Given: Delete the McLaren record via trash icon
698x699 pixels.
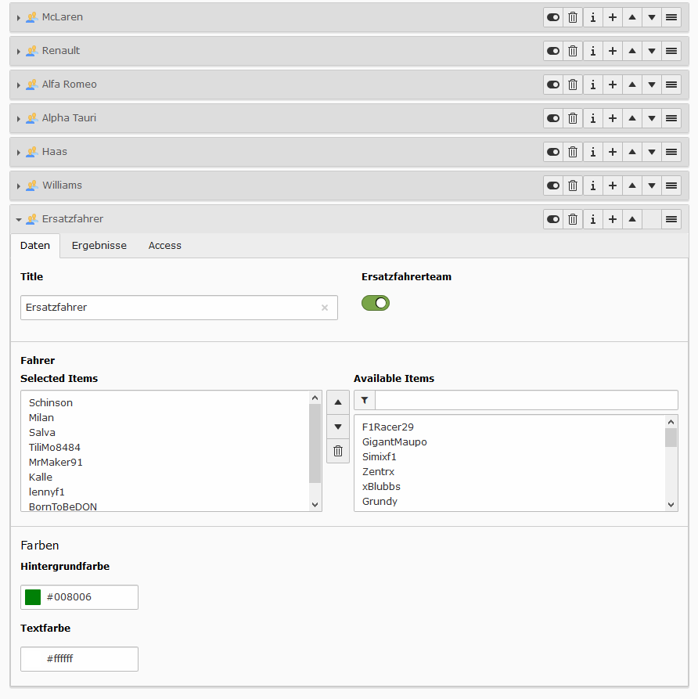Looking at the screenshot, I should click(x=573, y=17).
